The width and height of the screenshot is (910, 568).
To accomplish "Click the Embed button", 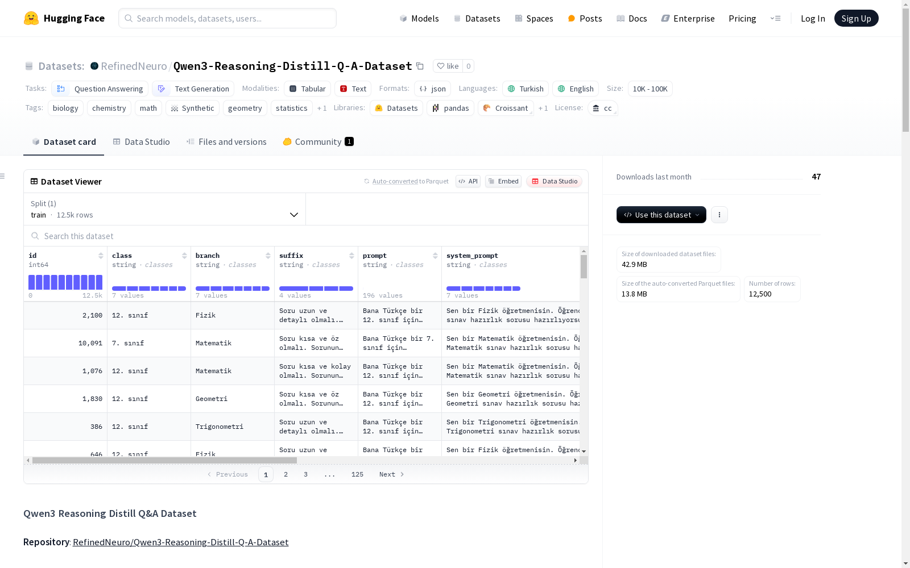I will click(503, 181).
